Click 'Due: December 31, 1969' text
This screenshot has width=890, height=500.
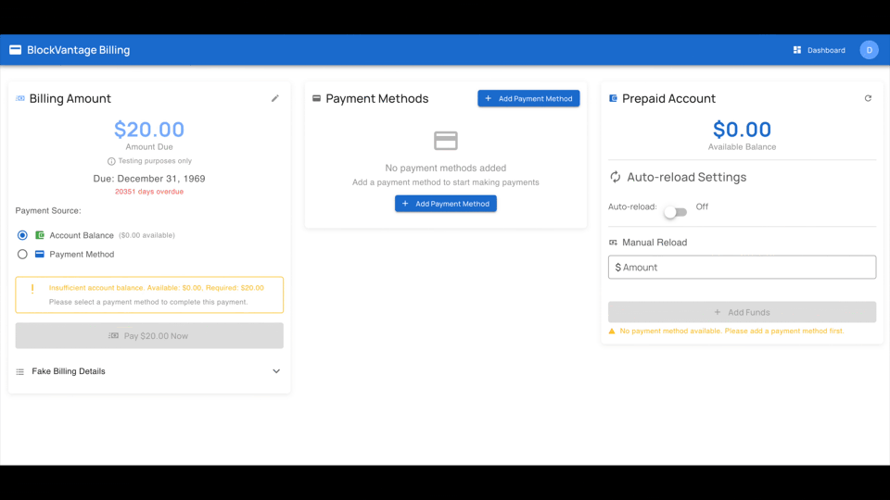[x=149, y=179]
